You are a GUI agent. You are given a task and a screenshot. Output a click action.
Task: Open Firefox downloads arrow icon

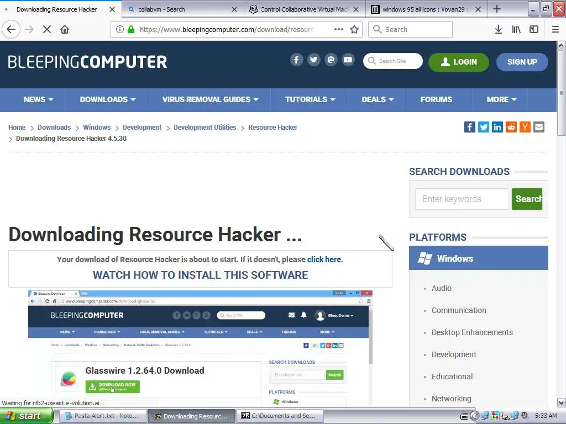point(499,29)
